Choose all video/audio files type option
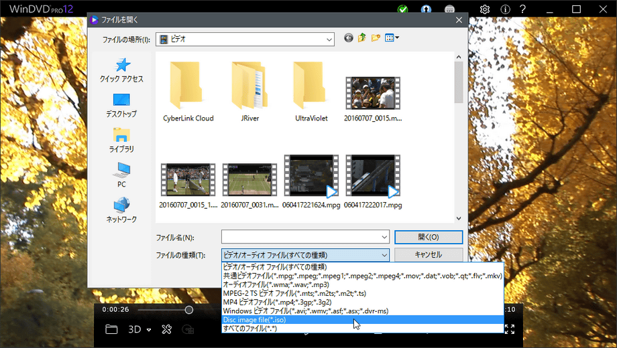 [363, 267]
